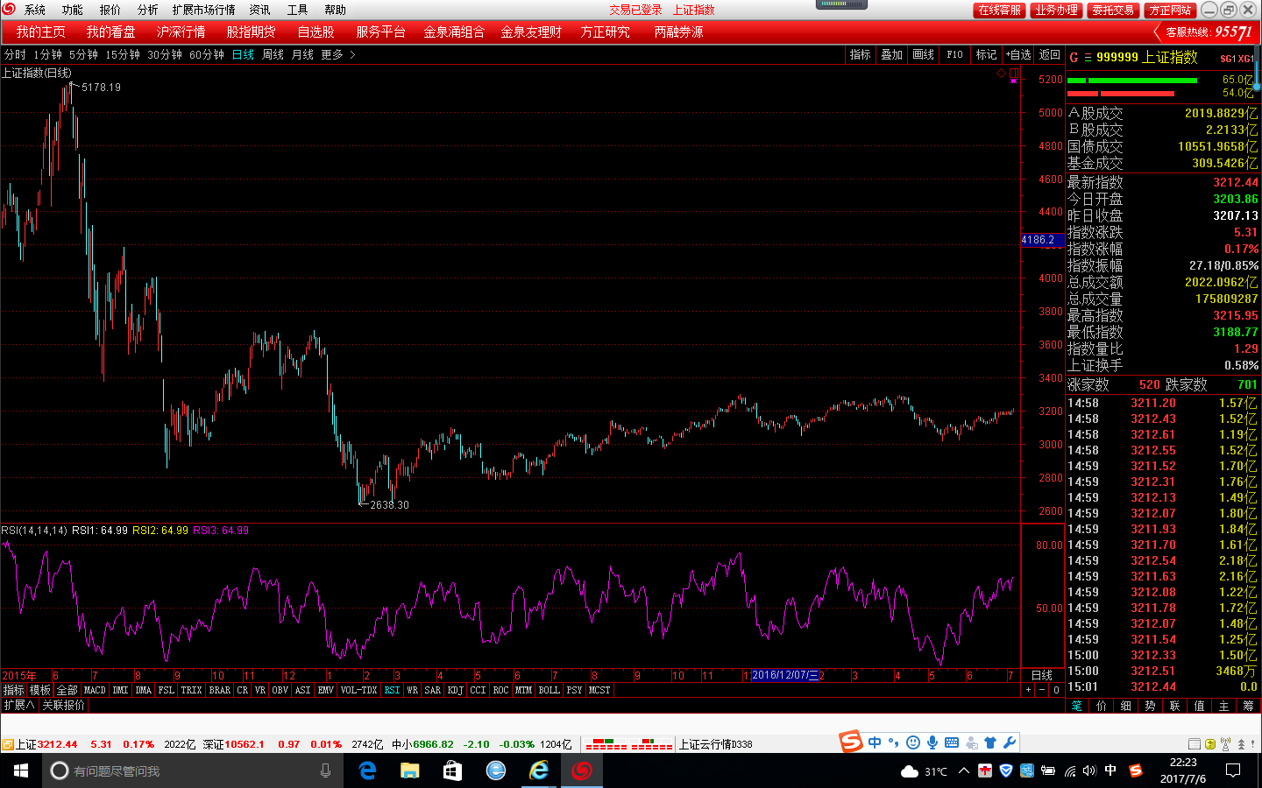Open Edge browser from taskbar

[368, 770]
